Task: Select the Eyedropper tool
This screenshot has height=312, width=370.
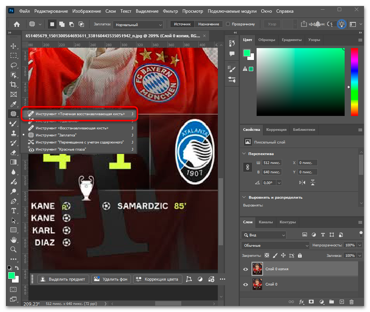Action: (13, 104)
